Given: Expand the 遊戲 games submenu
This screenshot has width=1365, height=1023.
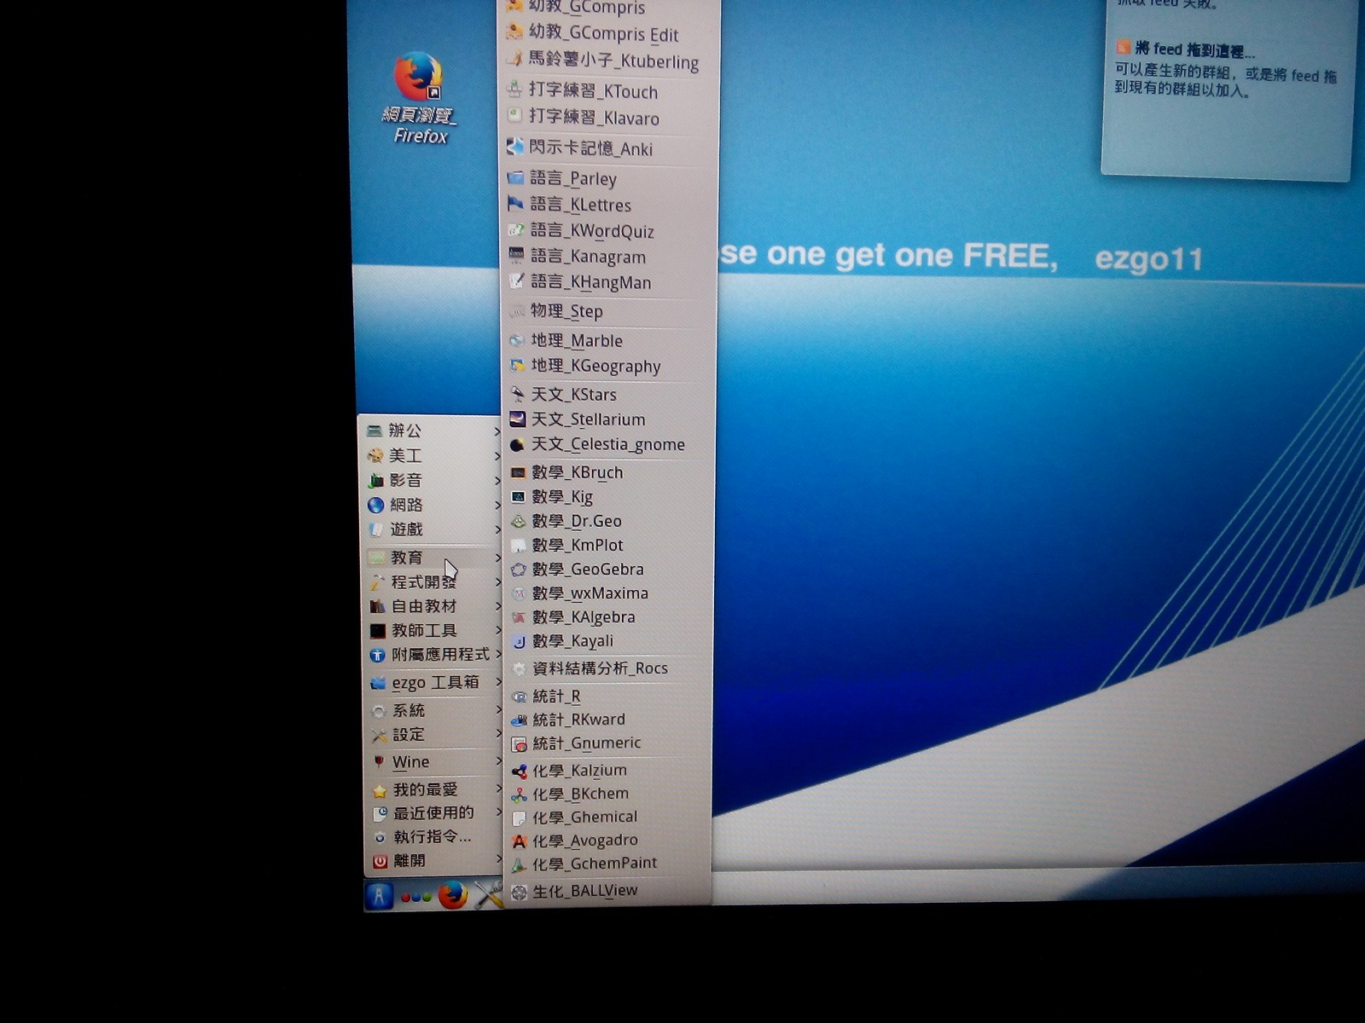Looking at the screenshot, I should tap(407, 529).
